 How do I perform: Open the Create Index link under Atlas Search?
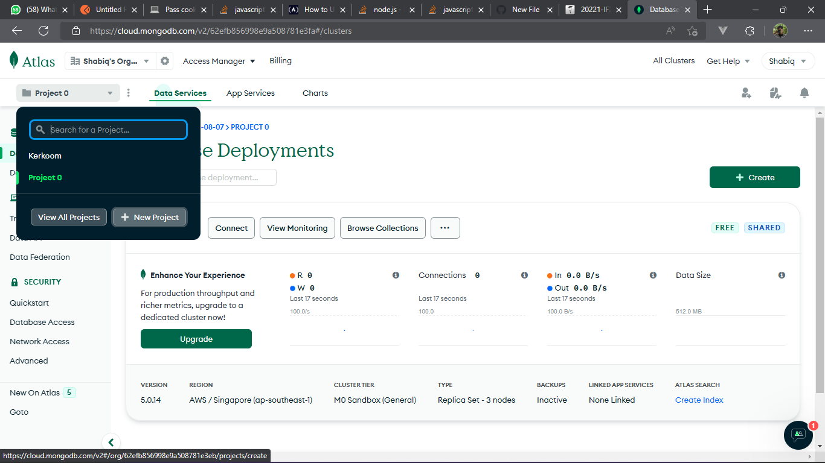pos(699,400)
